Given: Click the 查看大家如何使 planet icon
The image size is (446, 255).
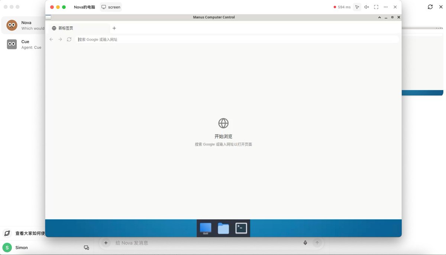Looking at the screenshot, I should click(x=7, y=233).
